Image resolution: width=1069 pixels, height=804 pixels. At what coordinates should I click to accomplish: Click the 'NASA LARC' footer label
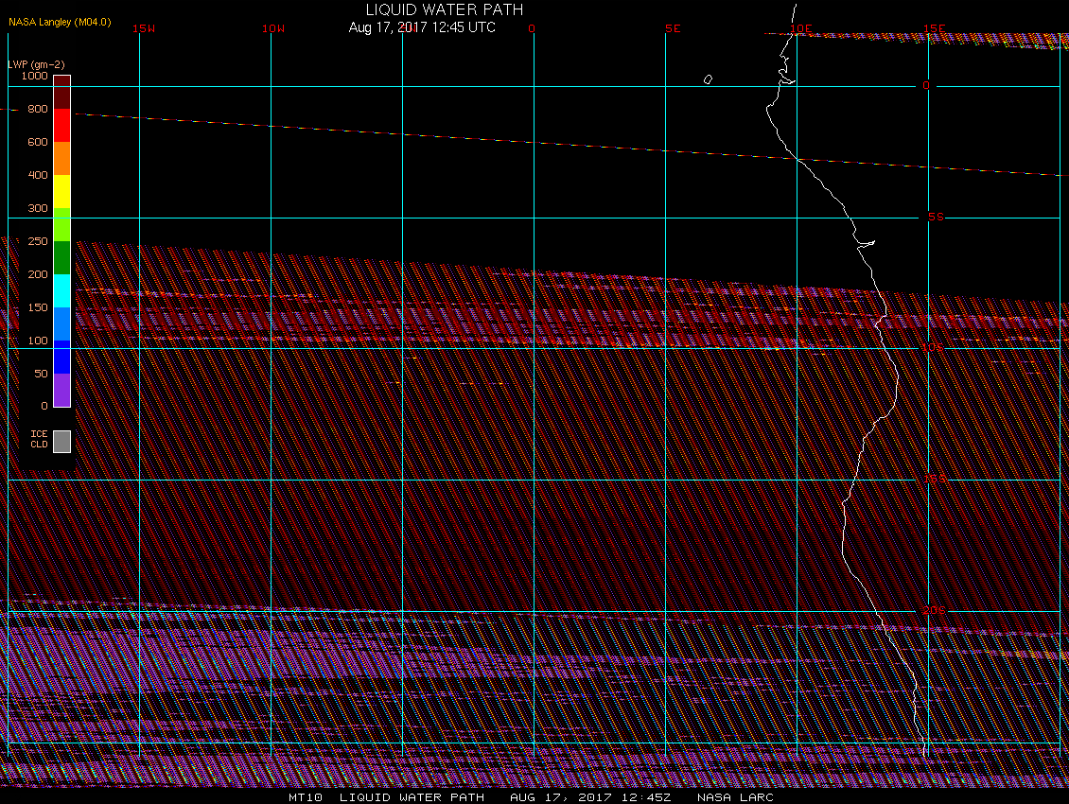point(735,797)
